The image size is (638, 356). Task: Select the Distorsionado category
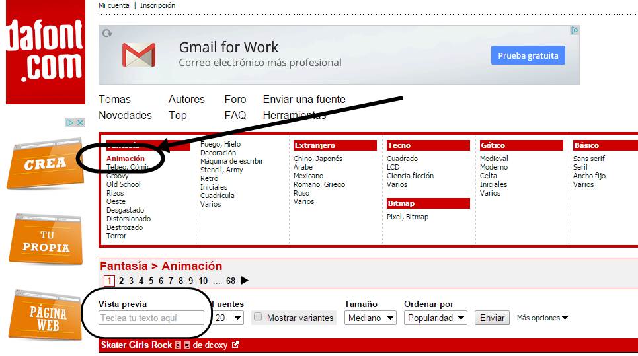point(128,219)
